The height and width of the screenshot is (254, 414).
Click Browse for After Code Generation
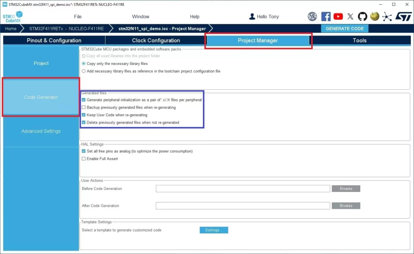pos(346,206)
